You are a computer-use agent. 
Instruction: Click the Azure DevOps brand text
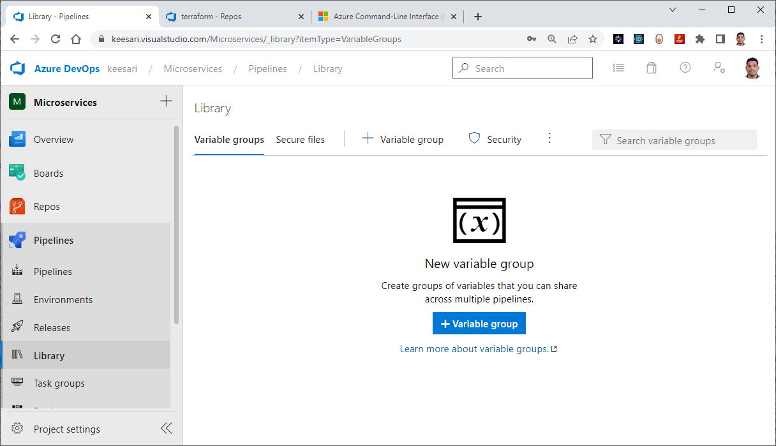tap(66, 68)
